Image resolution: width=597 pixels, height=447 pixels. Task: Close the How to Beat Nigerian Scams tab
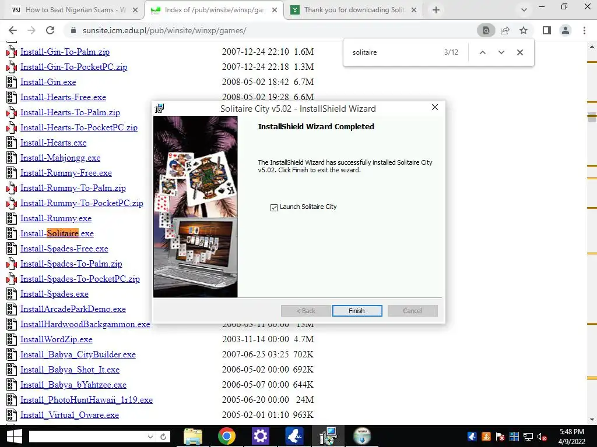tap(135, 10)
